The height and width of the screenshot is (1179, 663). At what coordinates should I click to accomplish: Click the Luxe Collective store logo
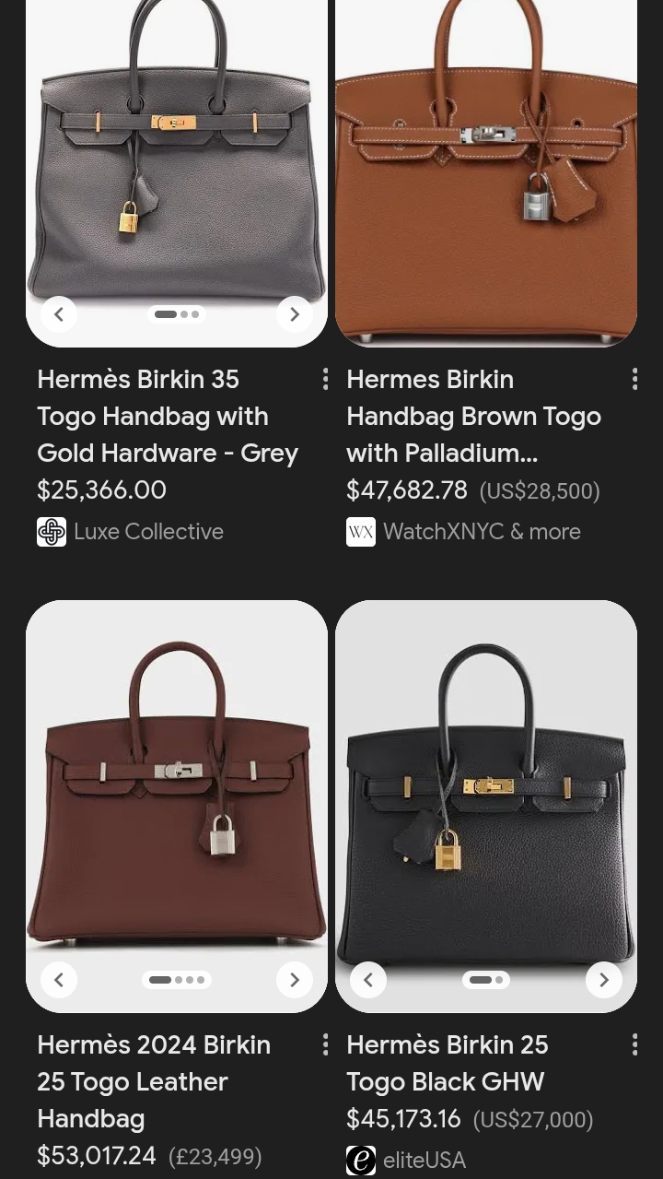pos(52,532)
